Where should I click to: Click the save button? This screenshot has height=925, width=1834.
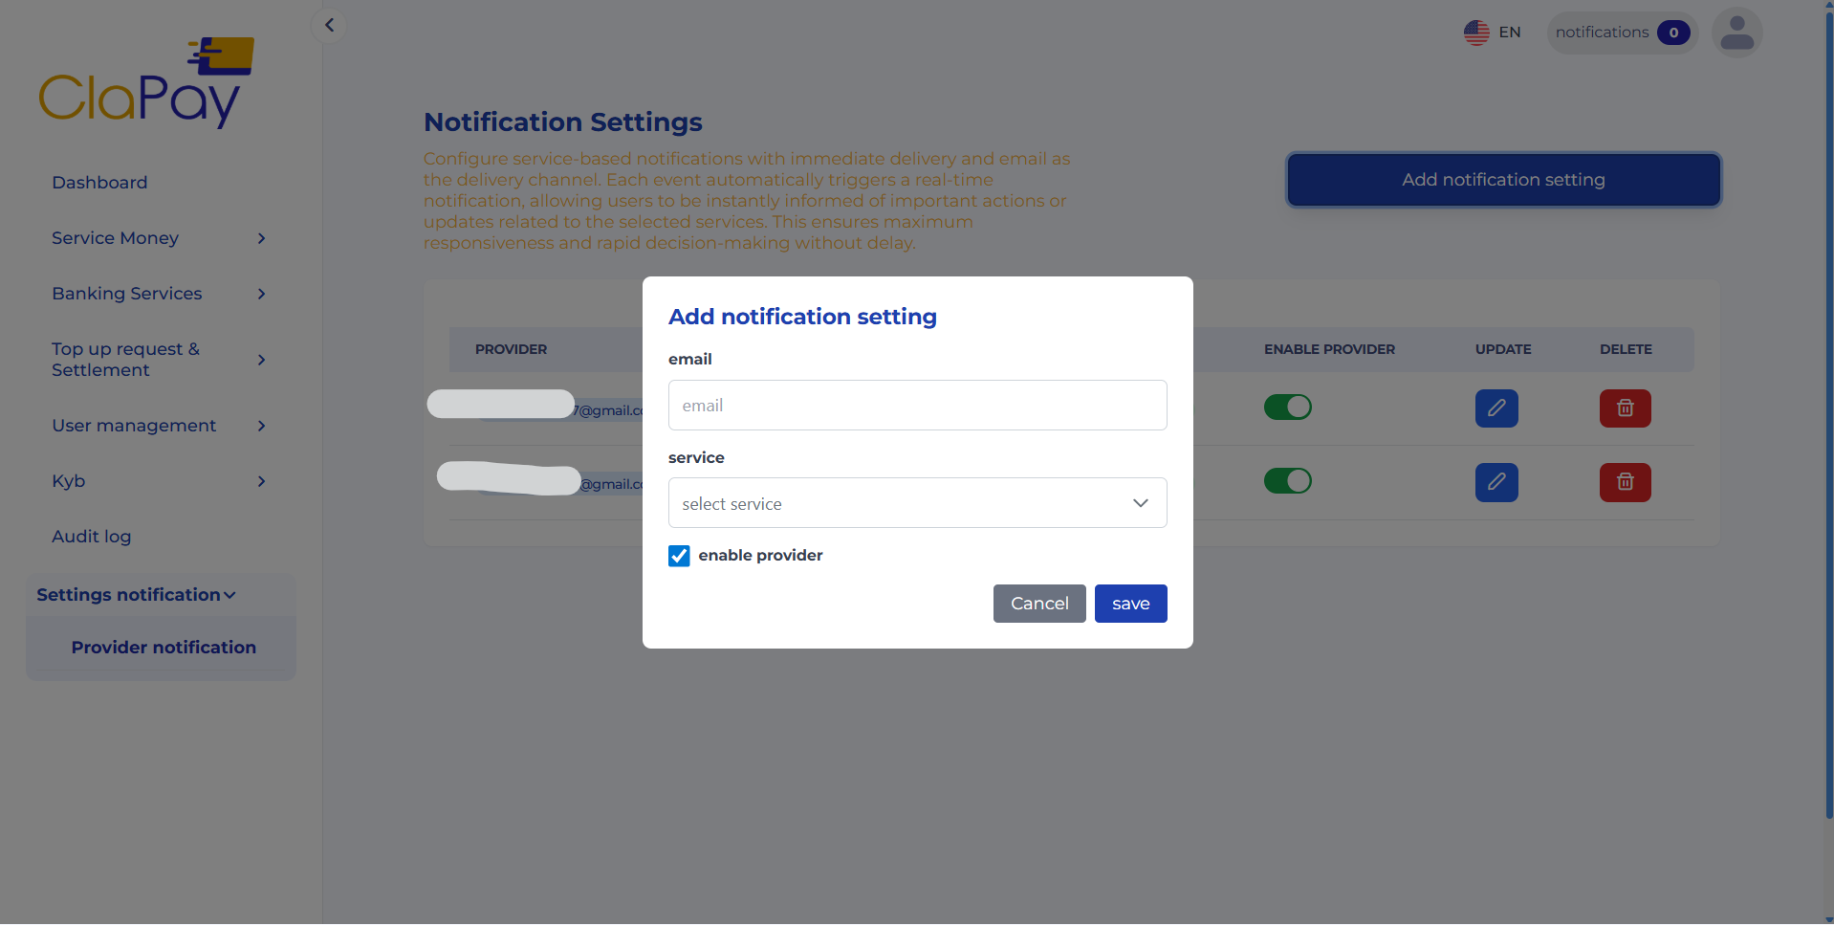pyautogui.click(x=1130, y=603)
